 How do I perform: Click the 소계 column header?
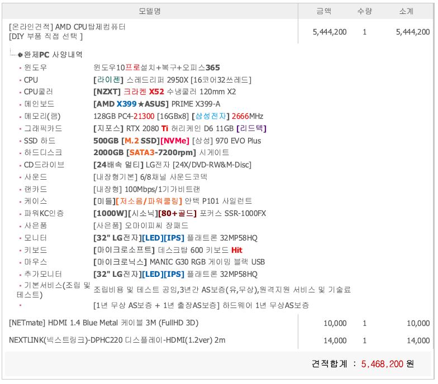coord(406,11)
